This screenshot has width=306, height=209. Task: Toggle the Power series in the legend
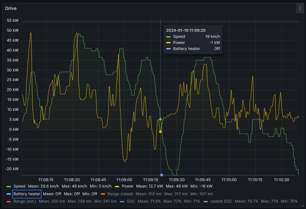[x=127, y=186]
